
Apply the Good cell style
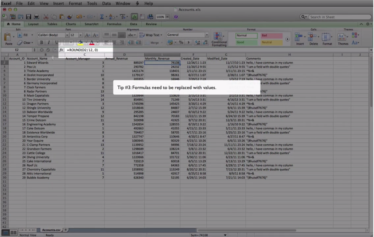click(246, 42)
